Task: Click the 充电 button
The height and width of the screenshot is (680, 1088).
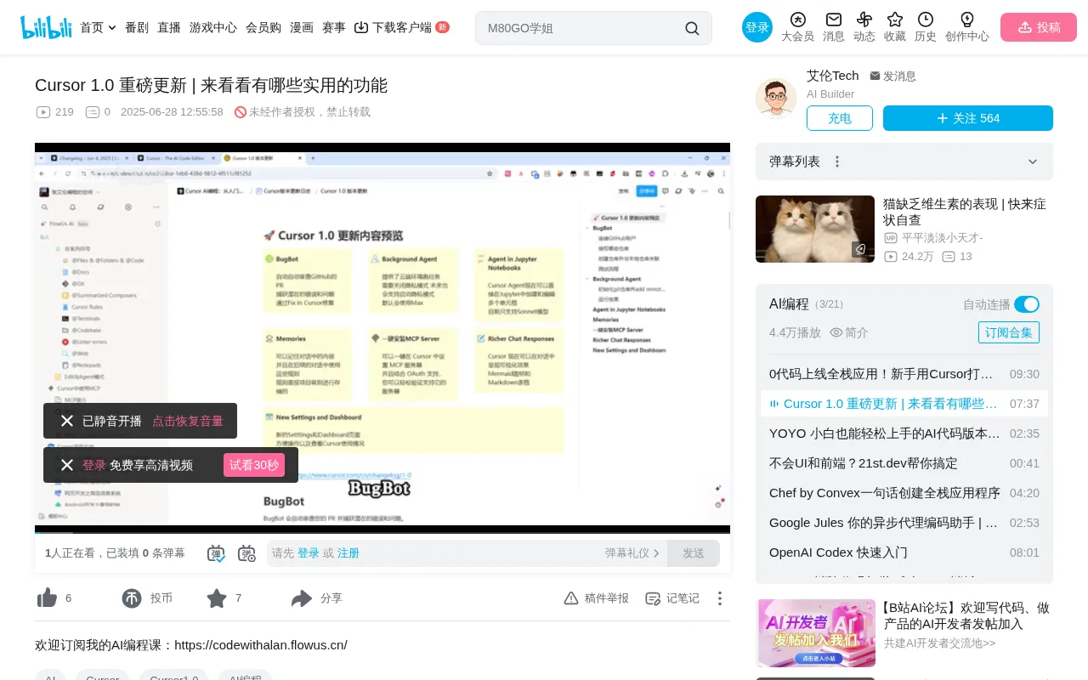Action: 840,118
